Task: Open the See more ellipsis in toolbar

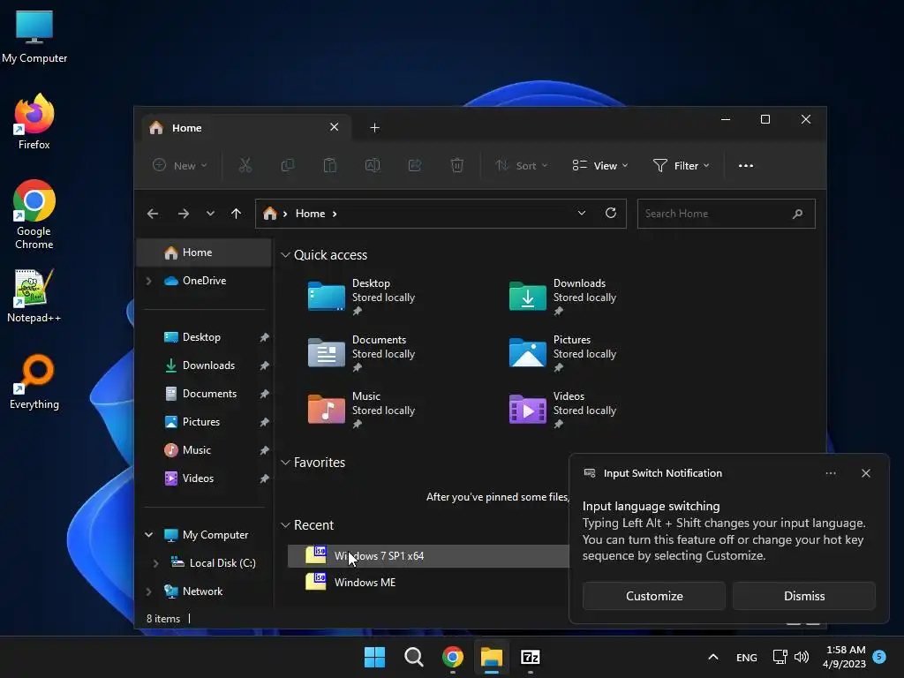Action: coord(745,165)
